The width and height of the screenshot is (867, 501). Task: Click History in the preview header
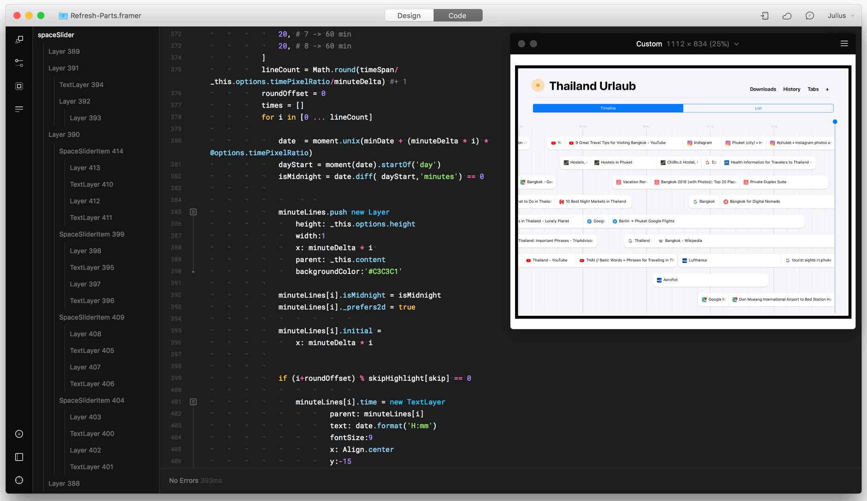coord(791,89)
